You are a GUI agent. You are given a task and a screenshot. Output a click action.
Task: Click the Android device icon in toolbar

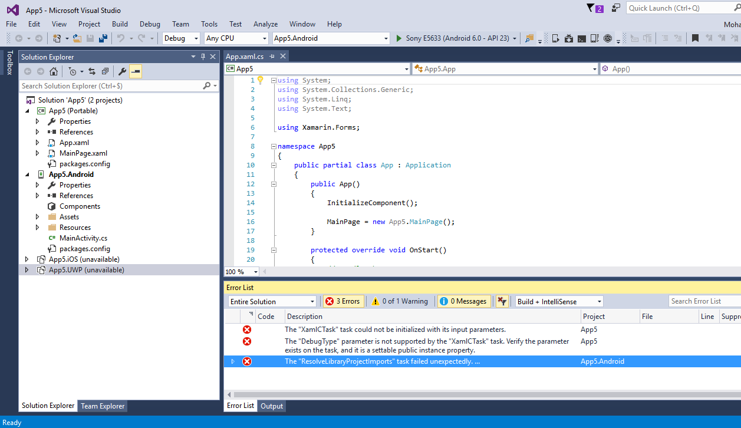(556, 38)
